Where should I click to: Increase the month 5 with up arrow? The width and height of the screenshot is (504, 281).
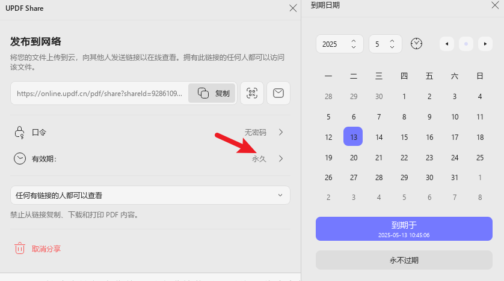[x=392, y=41]
